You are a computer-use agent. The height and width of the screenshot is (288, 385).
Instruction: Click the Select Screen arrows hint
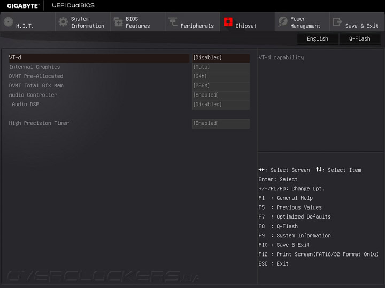284,170
